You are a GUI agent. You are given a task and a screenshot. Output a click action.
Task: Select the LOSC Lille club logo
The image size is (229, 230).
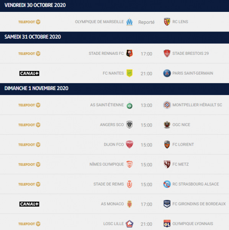point(129,224)
